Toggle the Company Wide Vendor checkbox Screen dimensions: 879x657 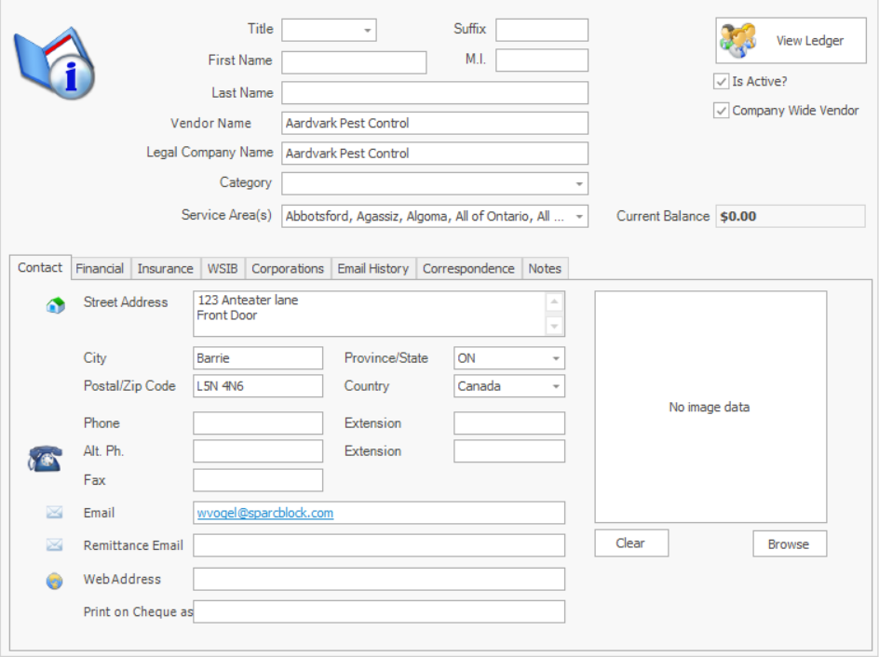click(722, 111)
